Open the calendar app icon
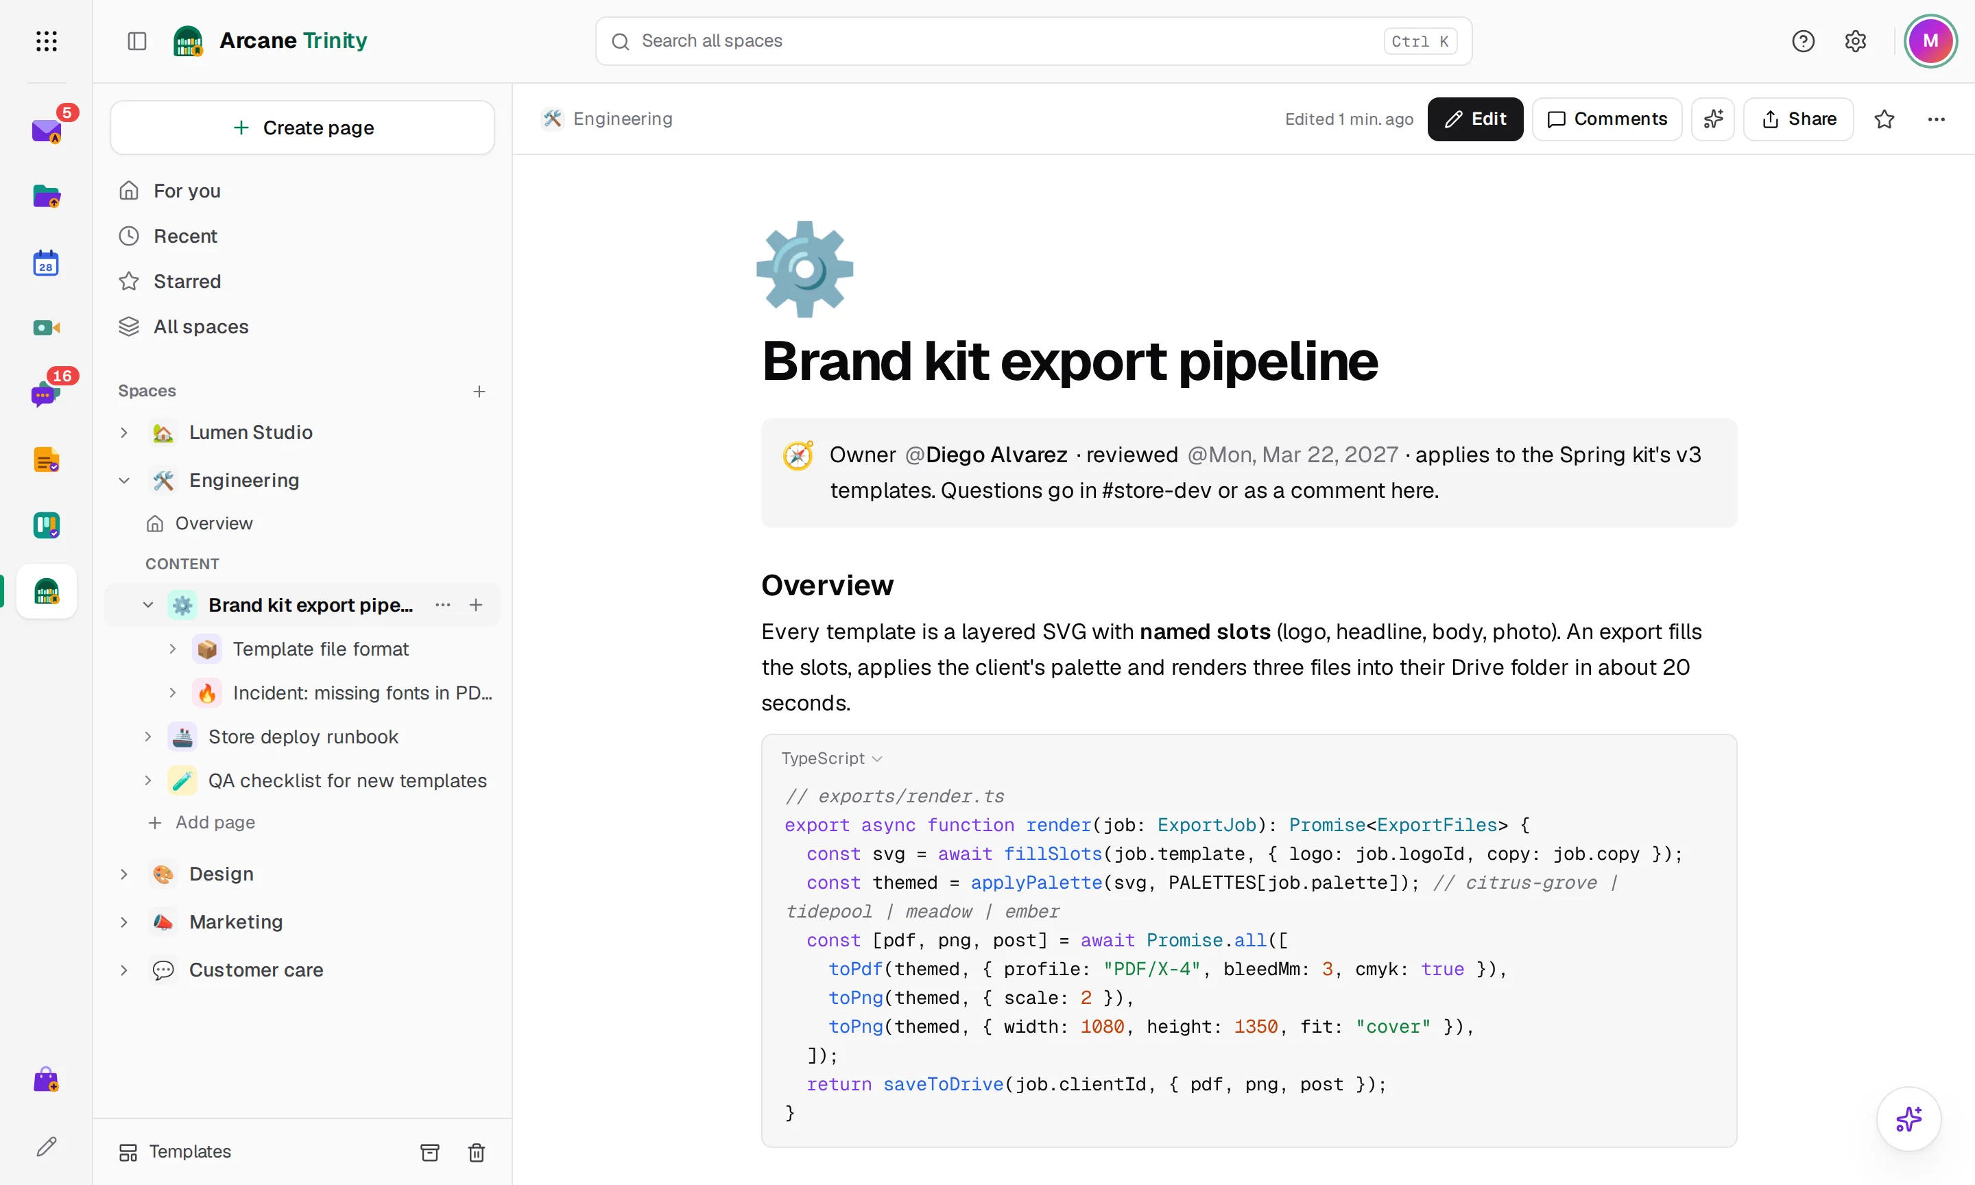 pyautogui.click(x=47, y=263)
